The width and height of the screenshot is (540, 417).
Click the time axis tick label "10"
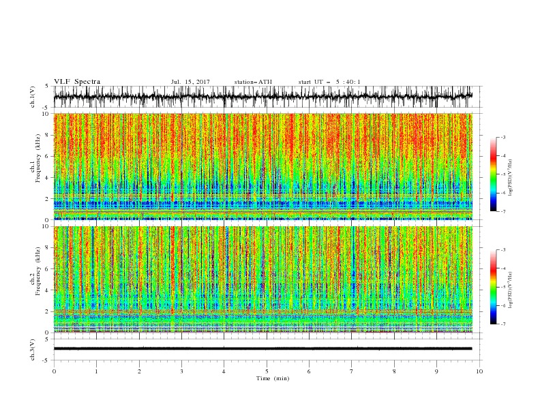(479, 371)
